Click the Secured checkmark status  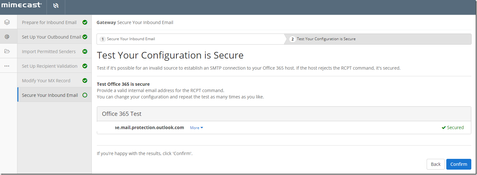(x=453, y=128)
